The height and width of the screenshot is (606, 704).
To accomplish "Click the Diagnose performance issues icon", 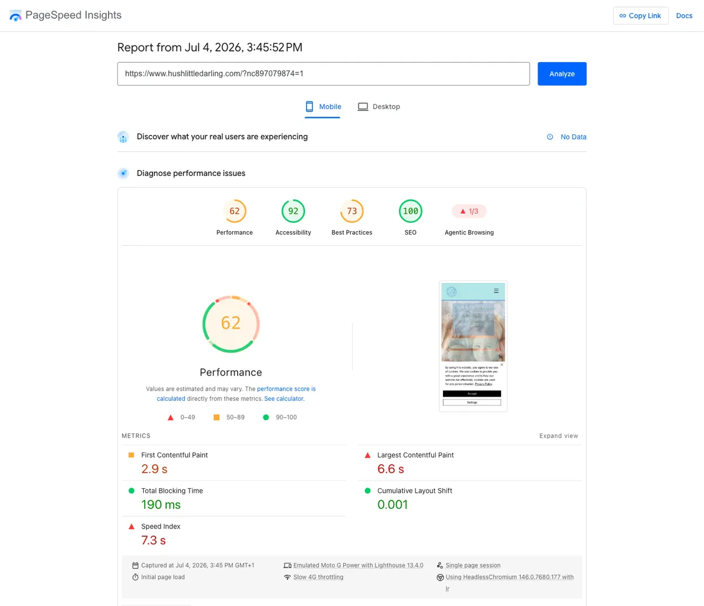I will (x=123, y=173).
